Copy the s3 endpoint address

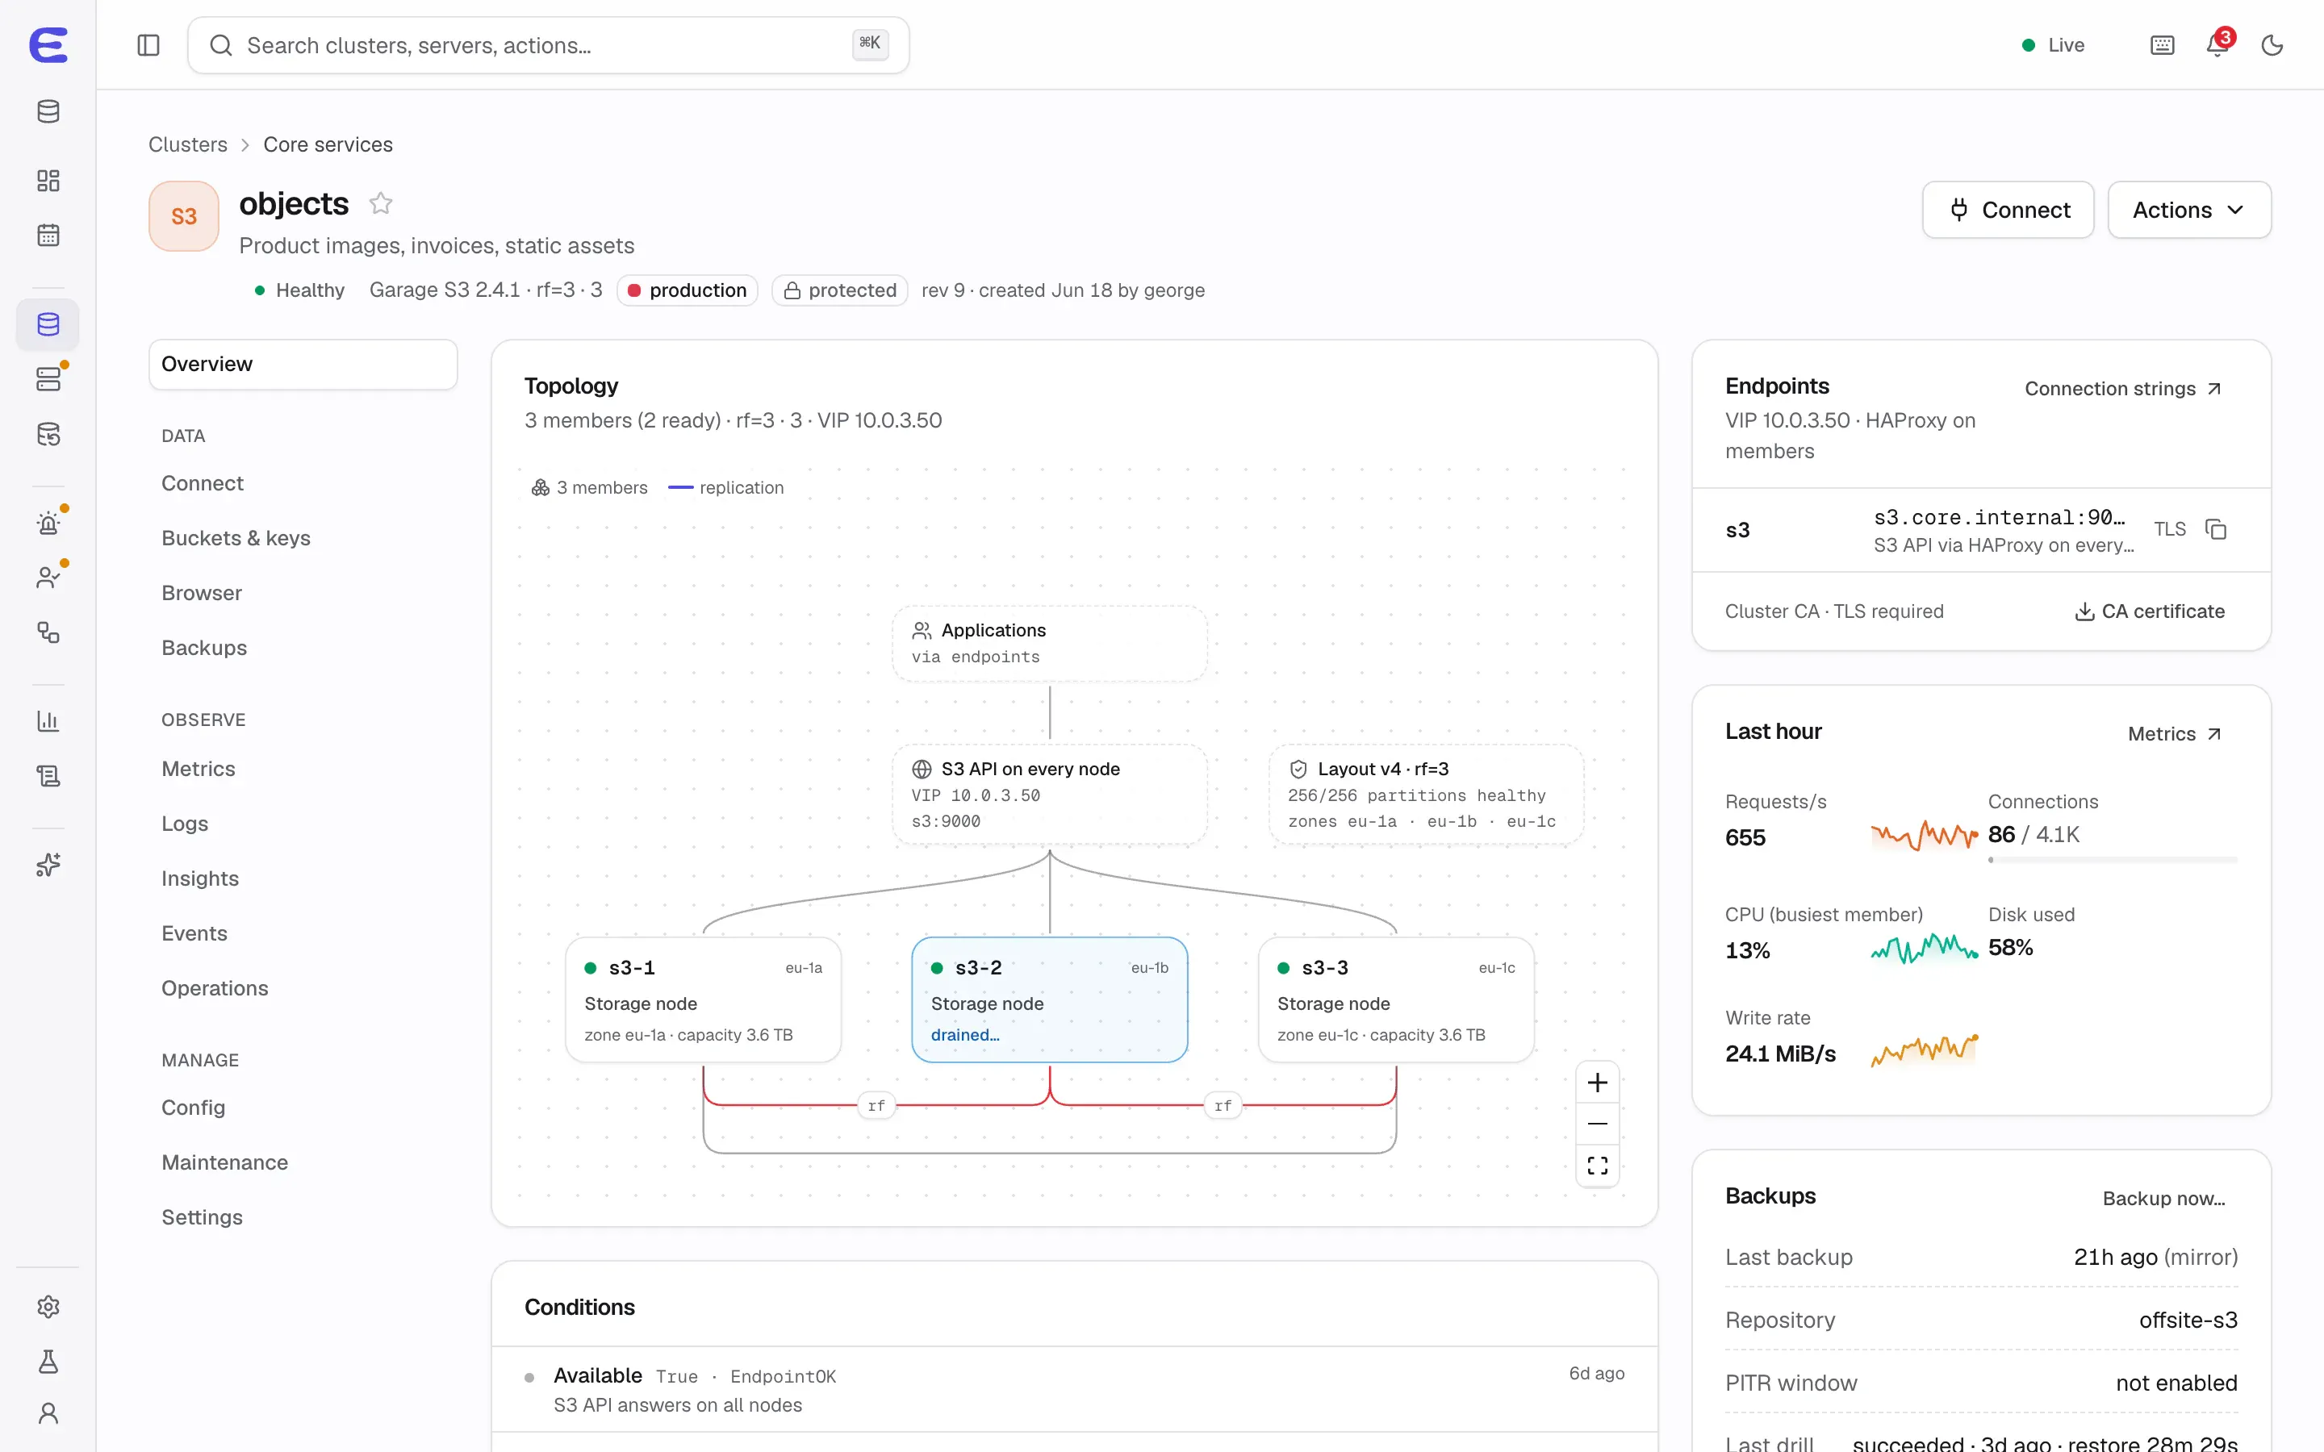[2217, 529]
